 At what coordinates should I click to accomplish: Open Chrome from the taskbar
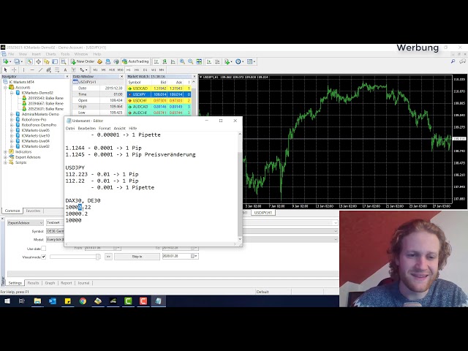tap(83, 301)
